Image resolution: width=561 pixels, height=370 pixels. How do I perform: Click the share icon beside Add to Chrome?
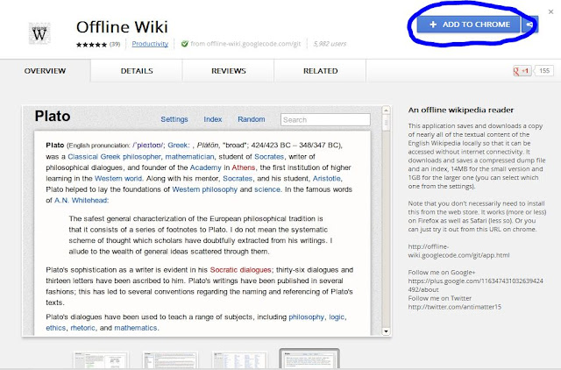529,25
